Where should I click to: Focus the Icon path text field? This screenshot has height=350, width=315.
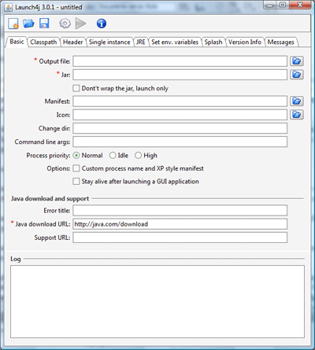click(x=180, y=115)
